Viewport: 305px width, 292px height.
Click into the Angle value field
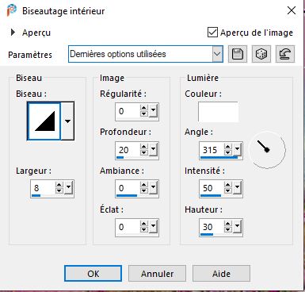(x=212, y=150)
